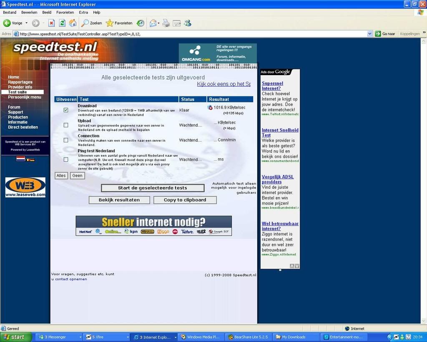Open the OMGANG.com banner
Viewport: 427px width, 342px height.
[218, 53]
